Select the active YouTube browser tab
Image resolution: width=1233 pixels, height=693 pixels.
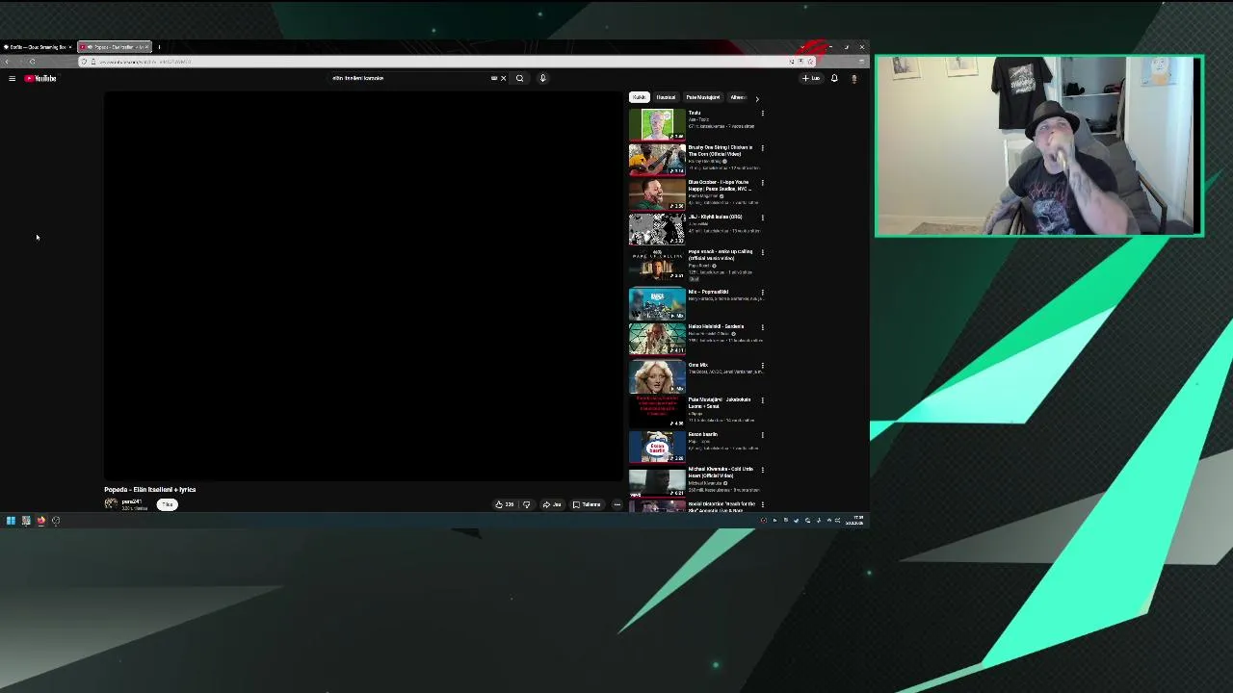pyautogui.click(x=114, y=47)
